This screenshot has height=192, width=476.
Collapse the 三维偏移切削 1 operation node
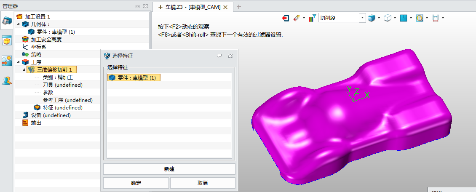click(24, 70)
